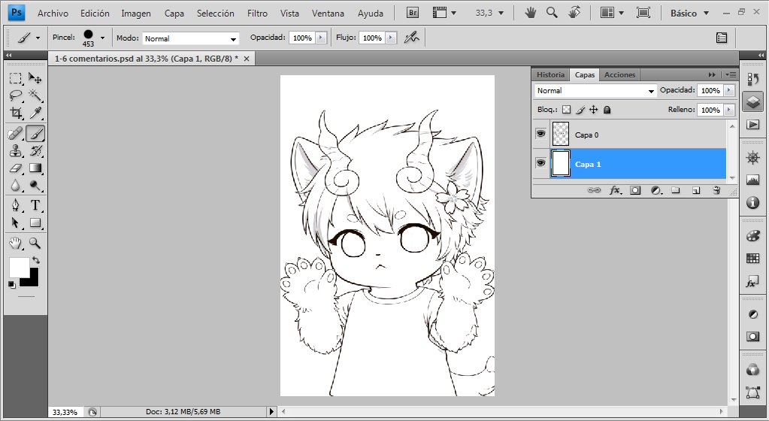Create a new layer

click(696, 190)
